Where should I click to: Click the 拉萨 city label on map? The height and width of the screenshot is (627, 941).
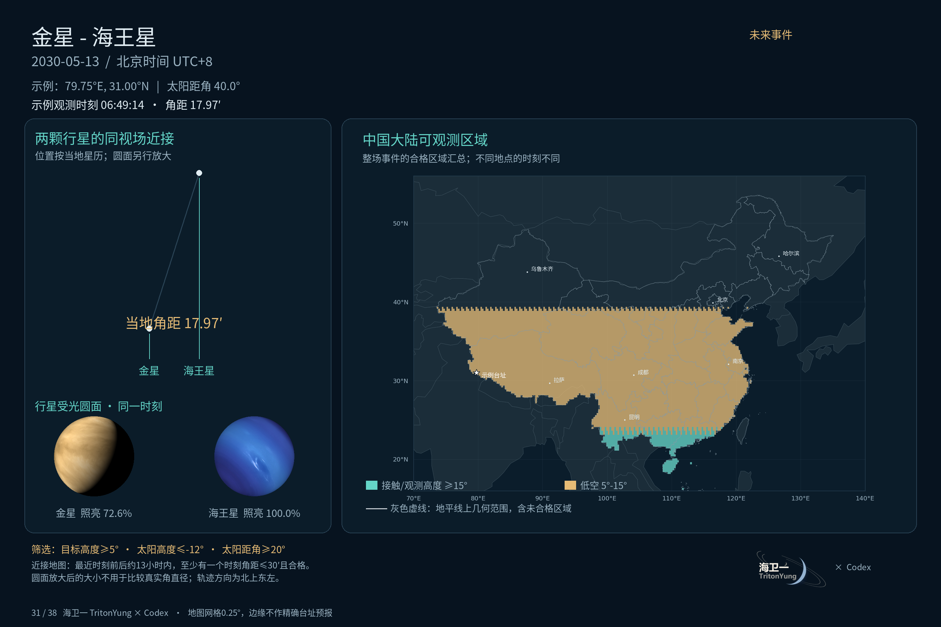pos(559,380)
